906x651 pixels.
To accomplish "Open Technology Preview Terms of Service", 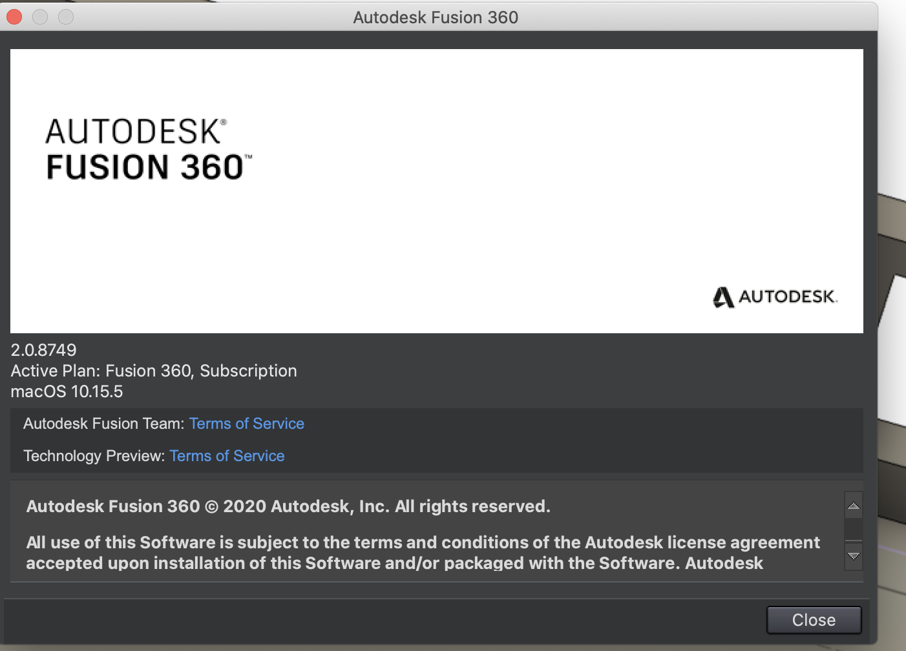I will (227, 455).
